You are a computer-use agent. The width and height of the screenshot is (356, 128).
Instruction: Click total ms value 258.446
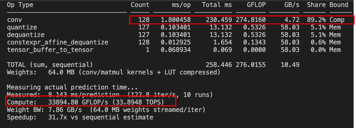coord(219,65)
